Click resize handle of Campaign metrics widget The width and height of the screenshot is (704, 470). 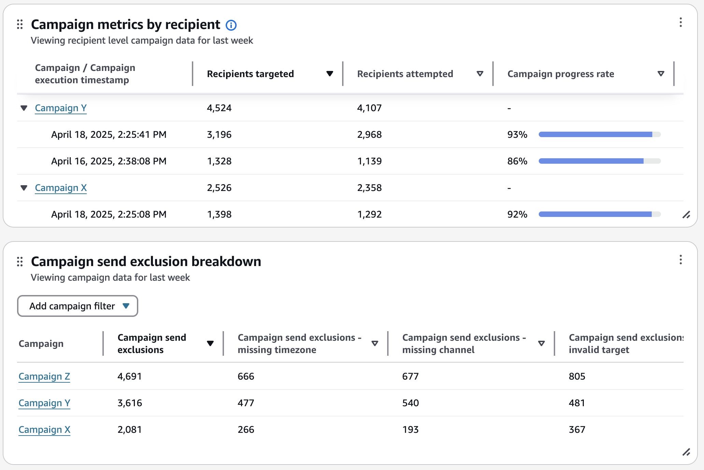tap(686, 215)
